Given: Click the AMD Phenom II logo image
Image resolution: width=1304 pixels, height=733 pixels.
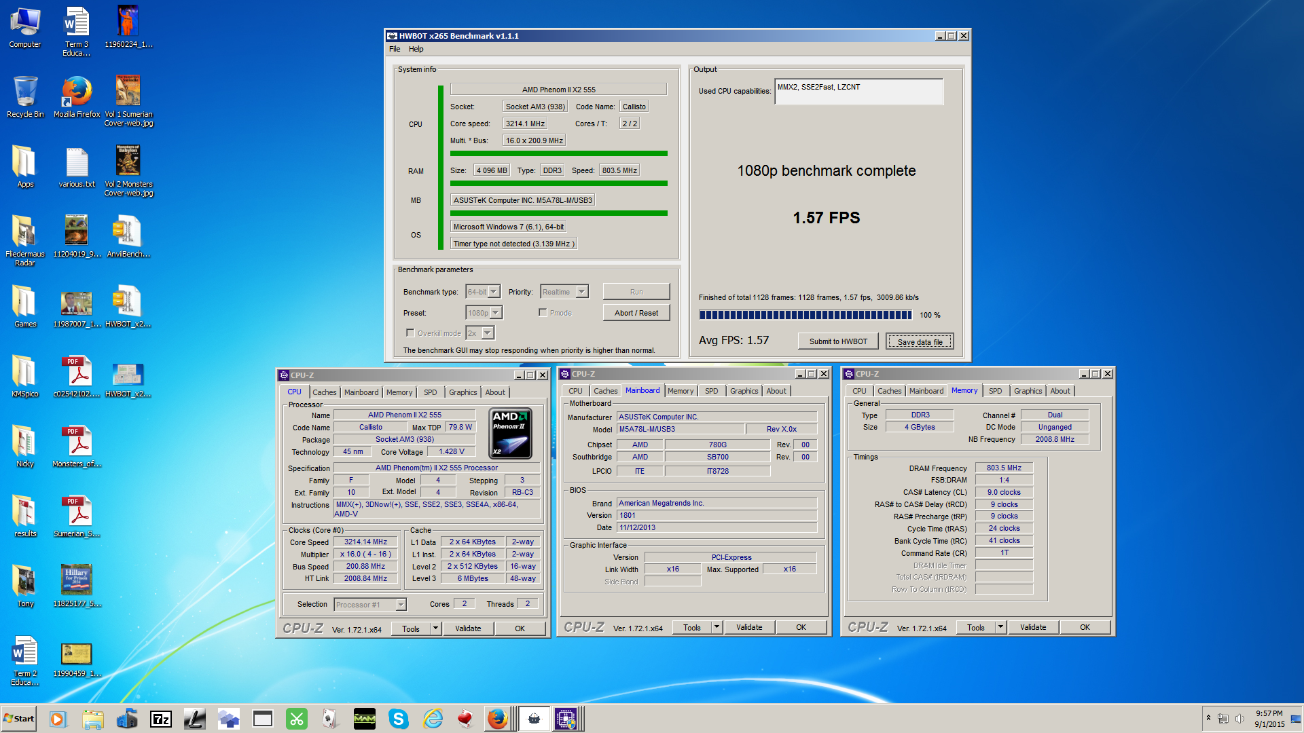Looking at the screenshot, I should click(x=511, y=434).
